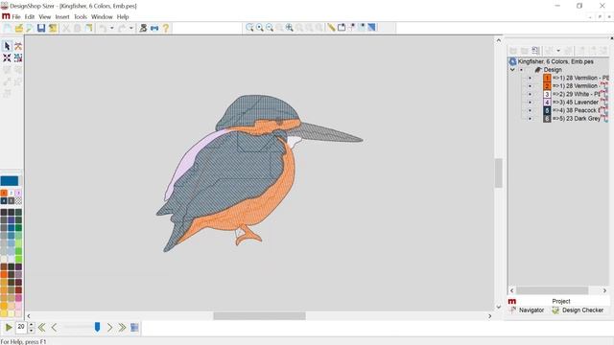Click the single right step-forward arrow

(x=109, y=327)
